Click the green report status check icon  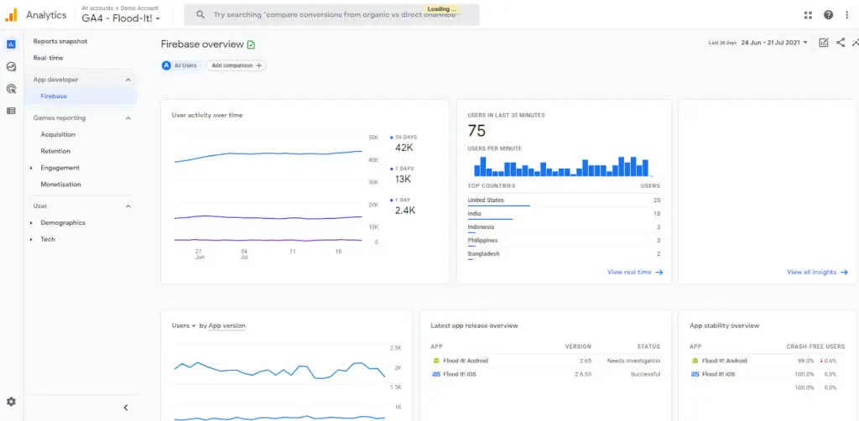(x=251, y=44)
